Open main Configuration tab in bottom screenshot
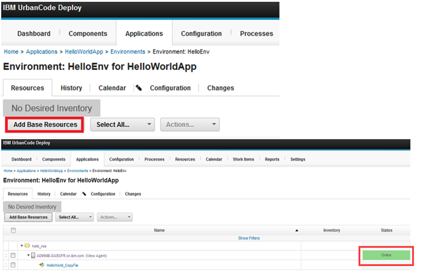 tap(122, 159)
